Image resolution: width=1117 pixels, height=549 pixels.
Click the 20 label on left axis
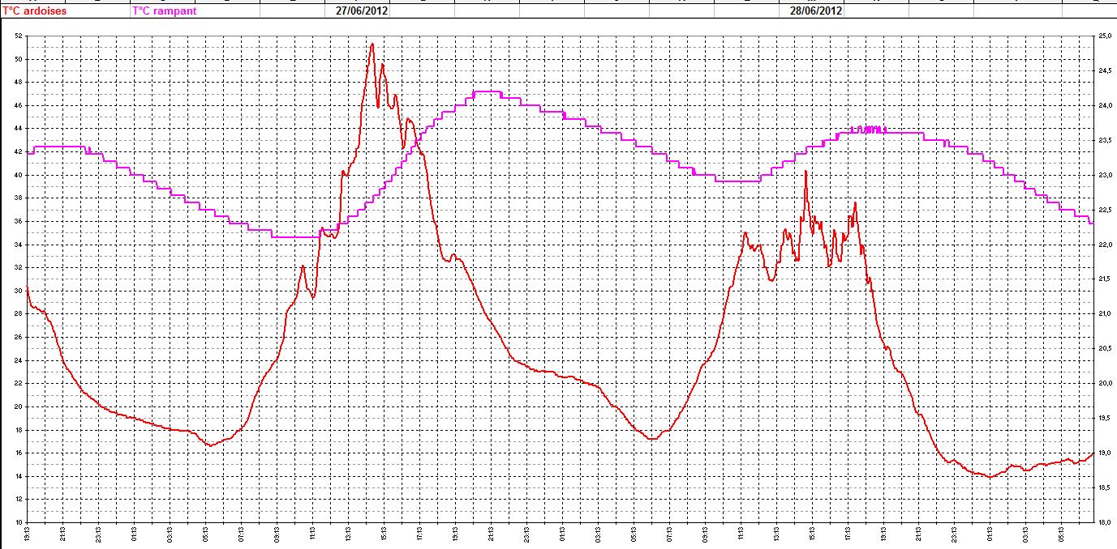tap(18, 406)
